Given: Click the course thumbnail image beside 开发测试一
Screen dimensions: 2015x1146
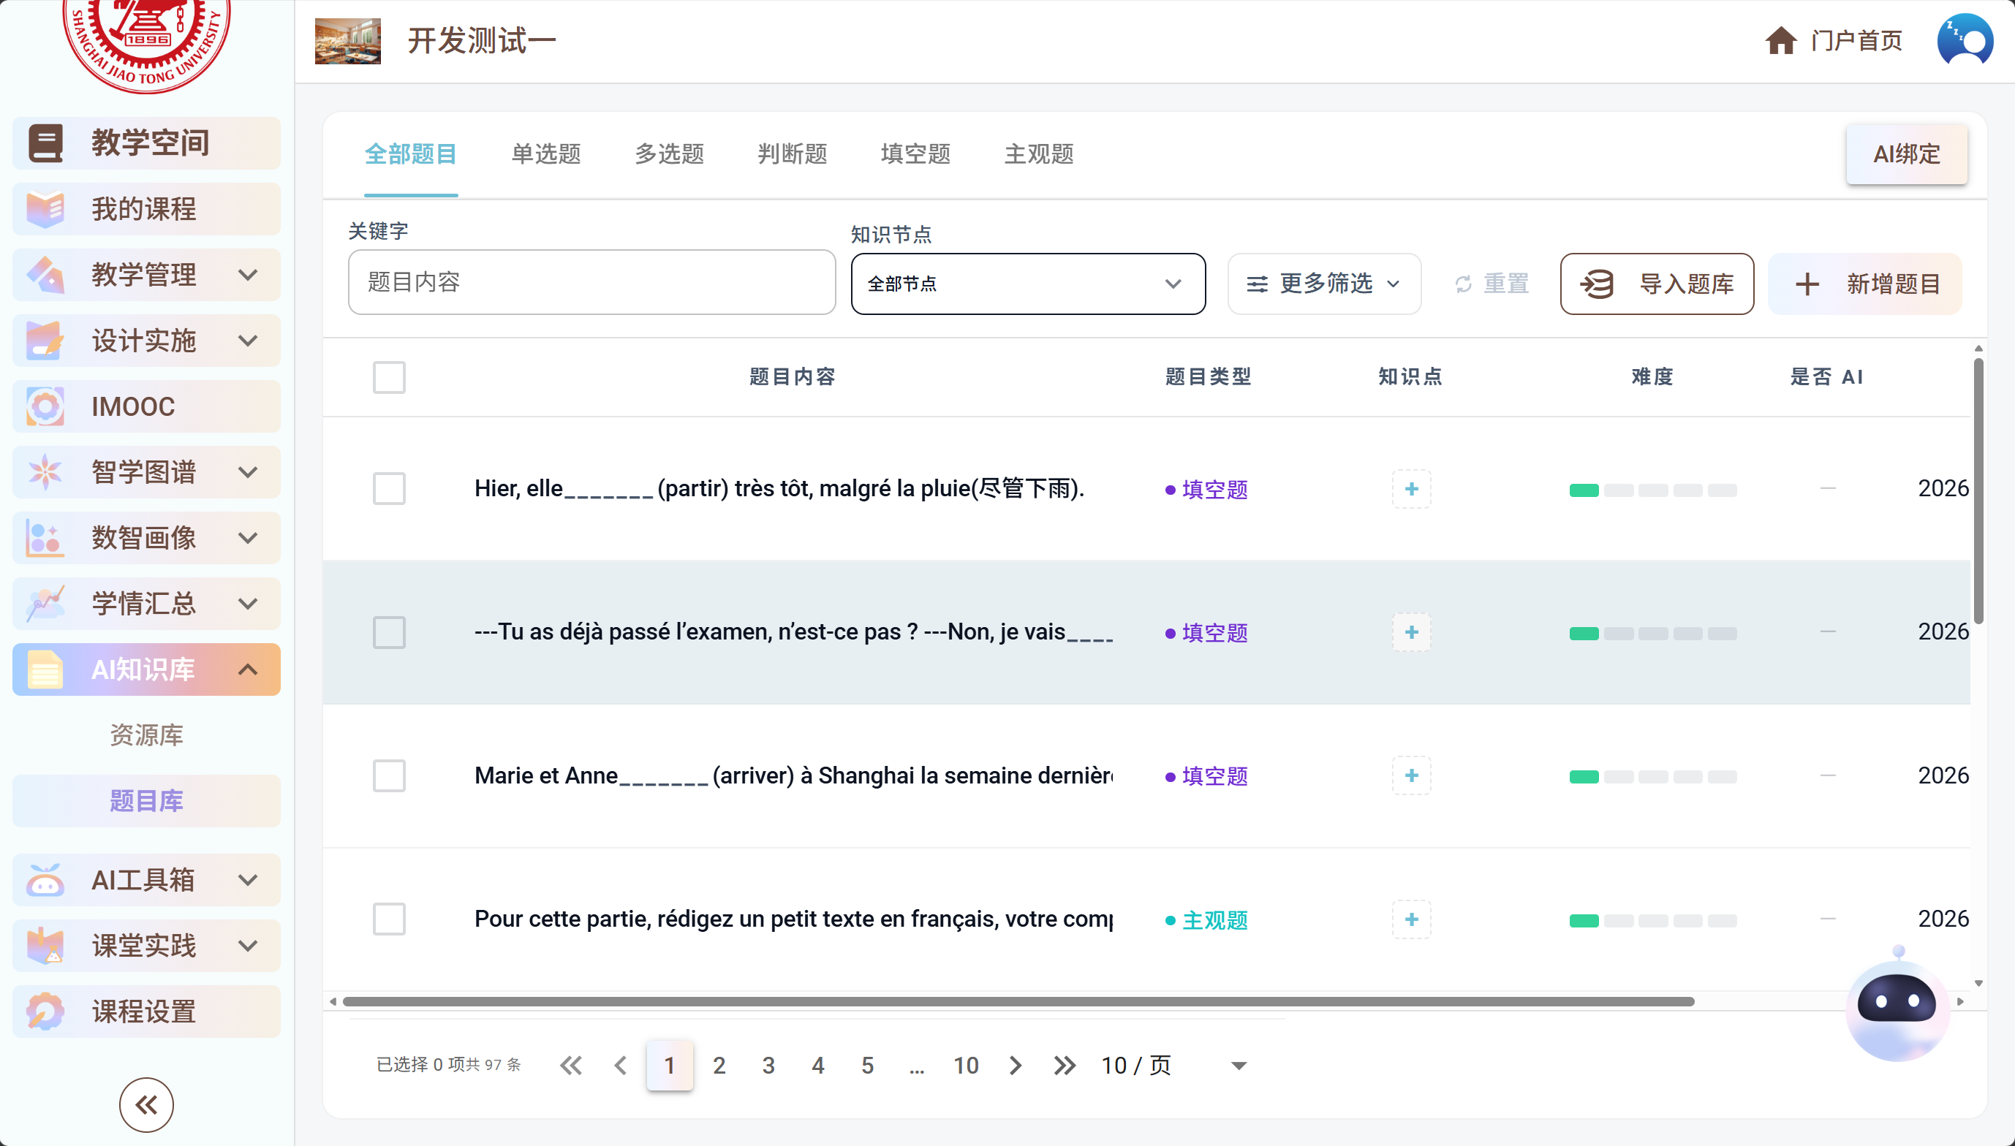Looking at the screenshot, I should click(x=348, y=41).
